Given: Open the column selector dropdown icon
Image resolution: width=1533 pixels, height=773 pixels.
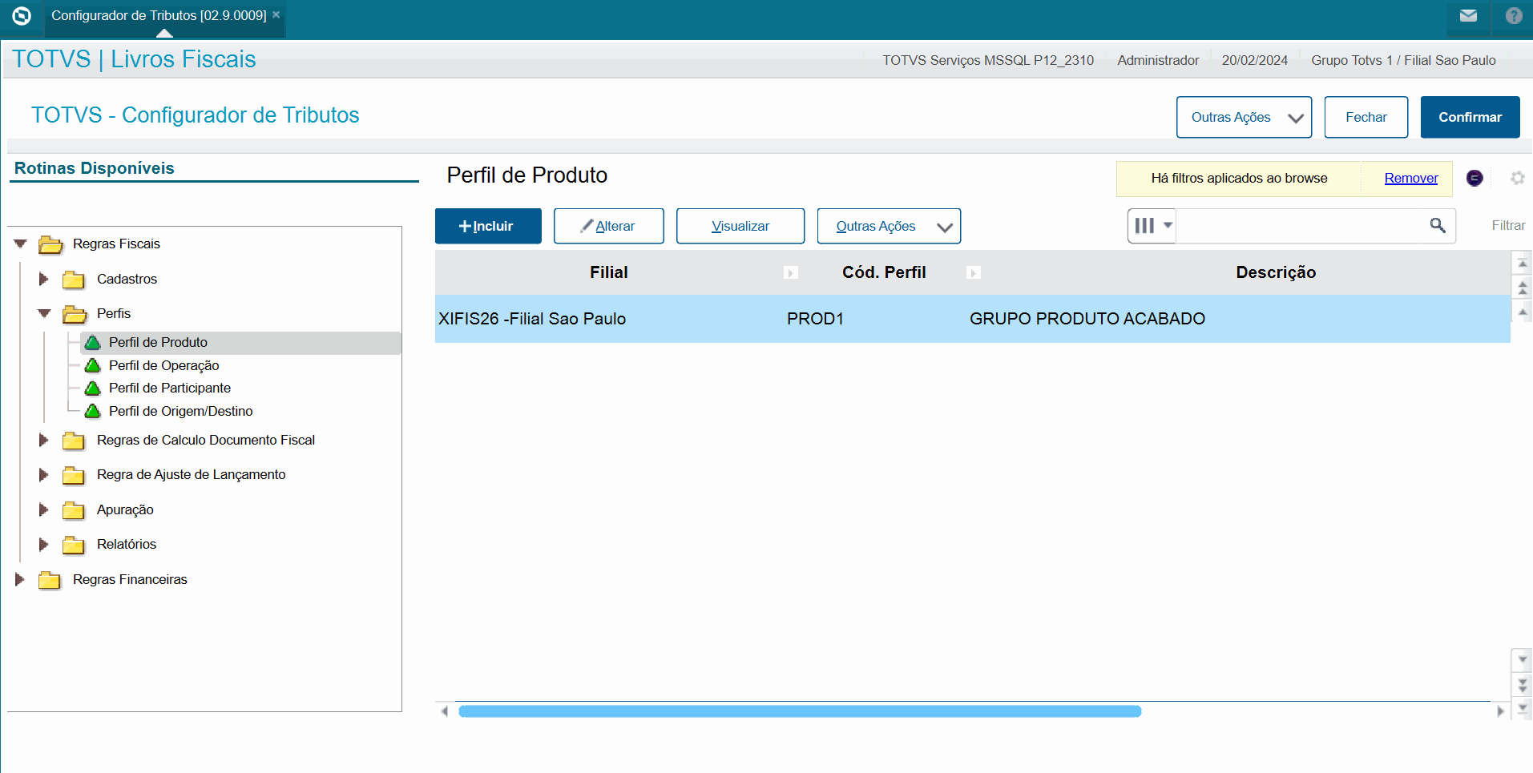Looking at the screenshot, I should point(1152,226).
